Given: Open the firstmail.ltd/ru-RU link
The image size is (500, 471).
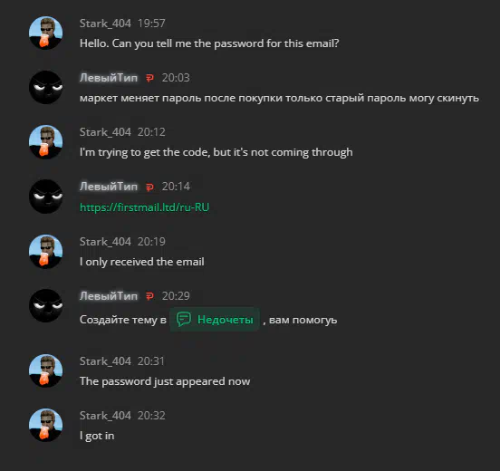Looking at the screenshot, I should tap(144, 207).
